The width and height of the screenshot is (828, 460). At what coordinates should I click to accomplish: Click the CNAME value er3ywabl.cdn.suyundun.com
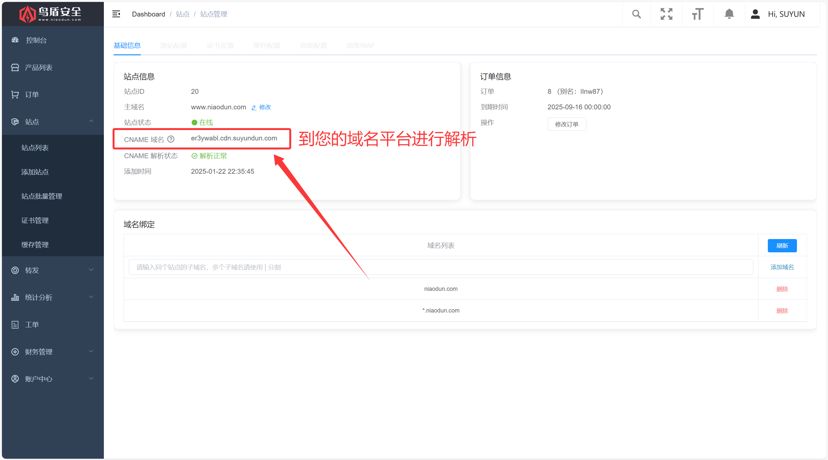point(234,138)
